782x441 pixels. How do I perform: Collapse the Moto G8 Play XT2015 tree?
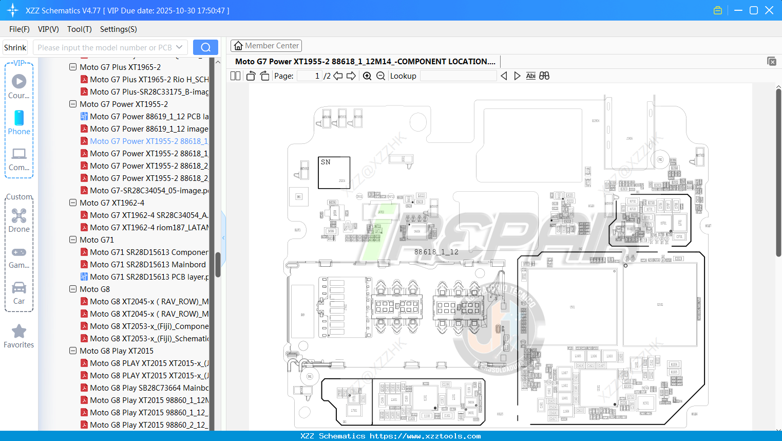tap(72, 351)
